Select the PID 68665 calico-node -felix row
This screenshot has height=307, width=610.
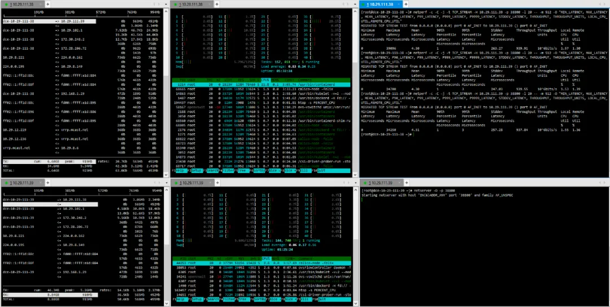pyautogui.click(x=262, y=89)
